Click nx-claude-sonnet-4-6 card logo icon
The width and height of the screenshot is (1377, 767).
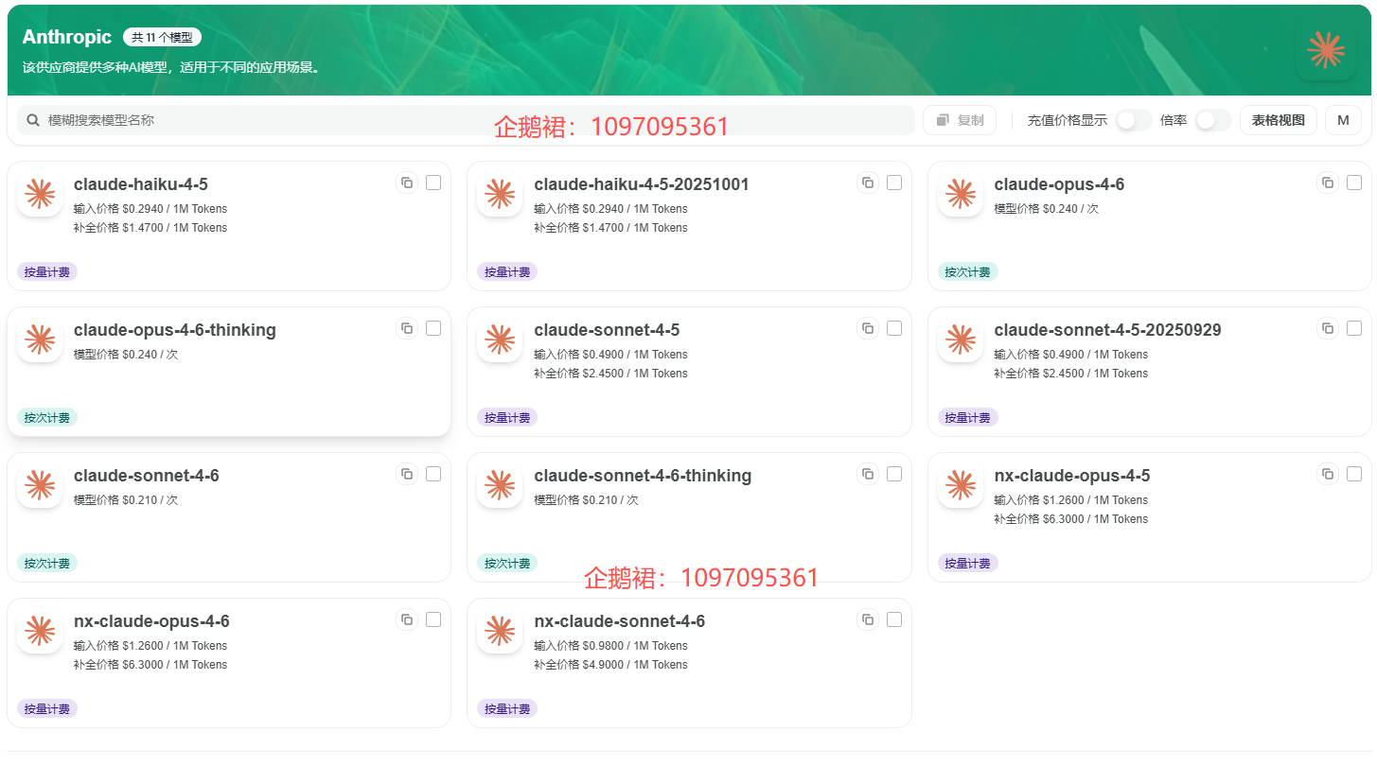click(500, 631)
